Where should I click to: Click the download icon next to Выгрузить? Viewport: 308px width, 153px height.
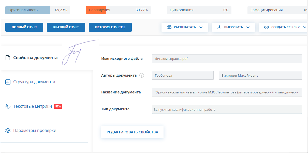[219, 27]
